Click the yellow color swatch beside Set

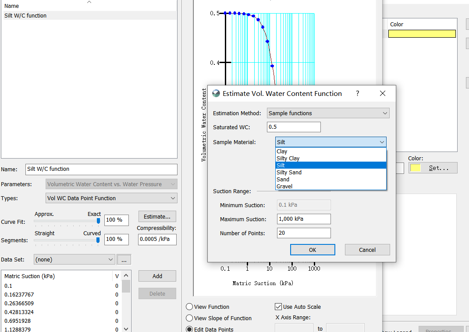(415, 168)
